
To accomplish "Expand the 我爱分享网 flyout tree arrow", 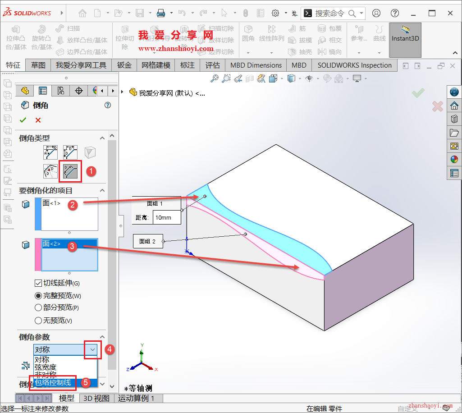I will [x=122, y=92].
